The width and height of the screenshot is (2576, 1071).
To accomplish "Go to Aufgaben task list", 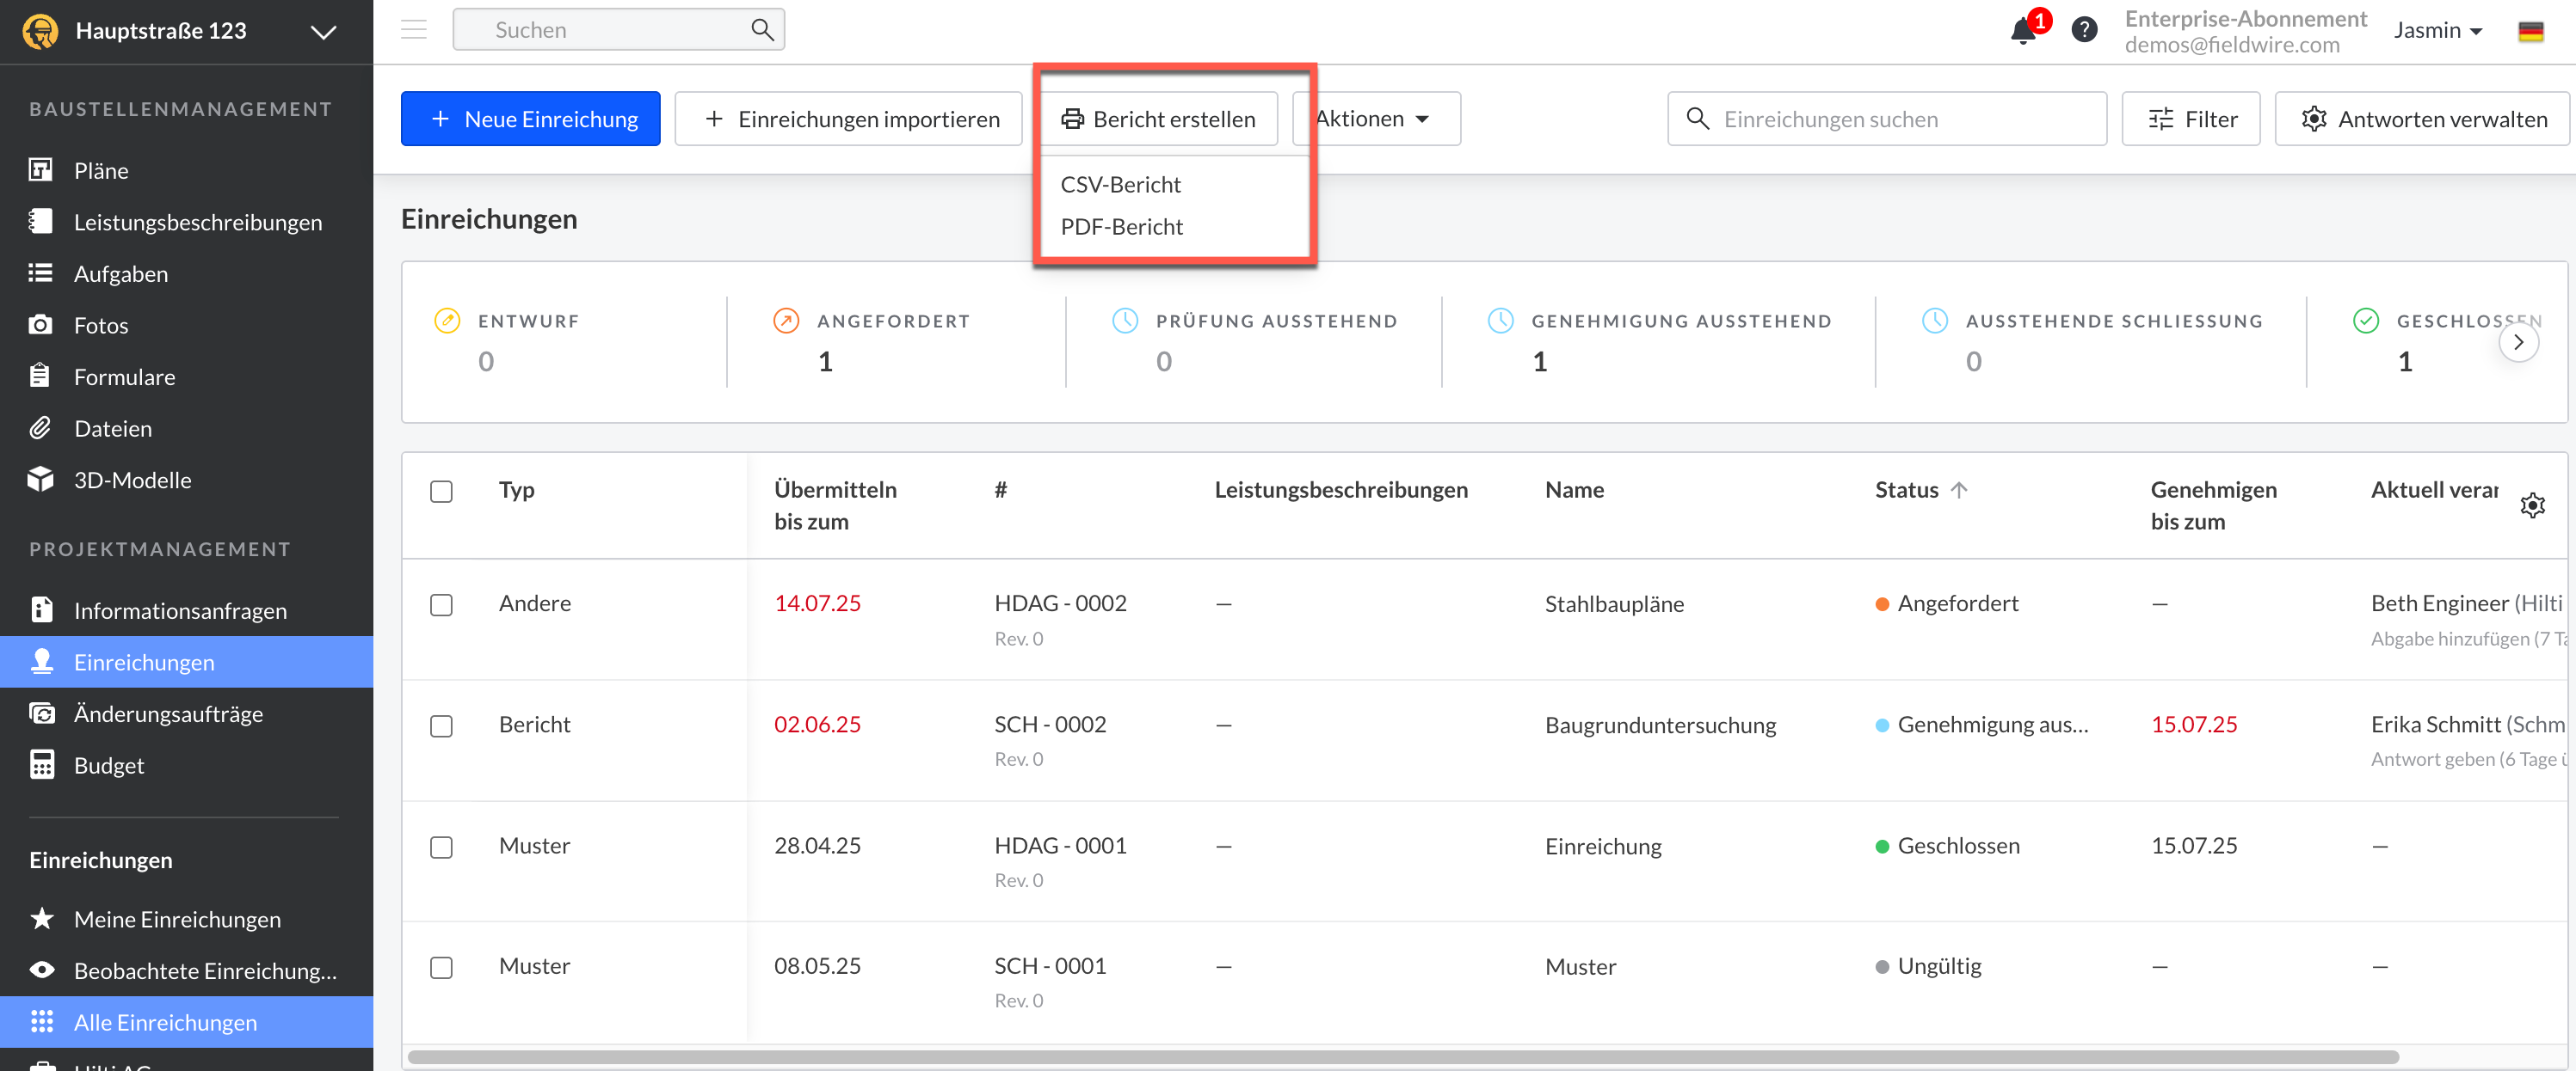I will [x=120, y=273].
